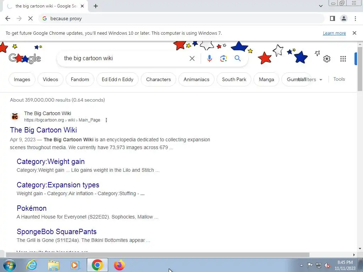
Task: Open the clock showing 8:45 PM
Action: pyautogui.click(x=345, y=265)
